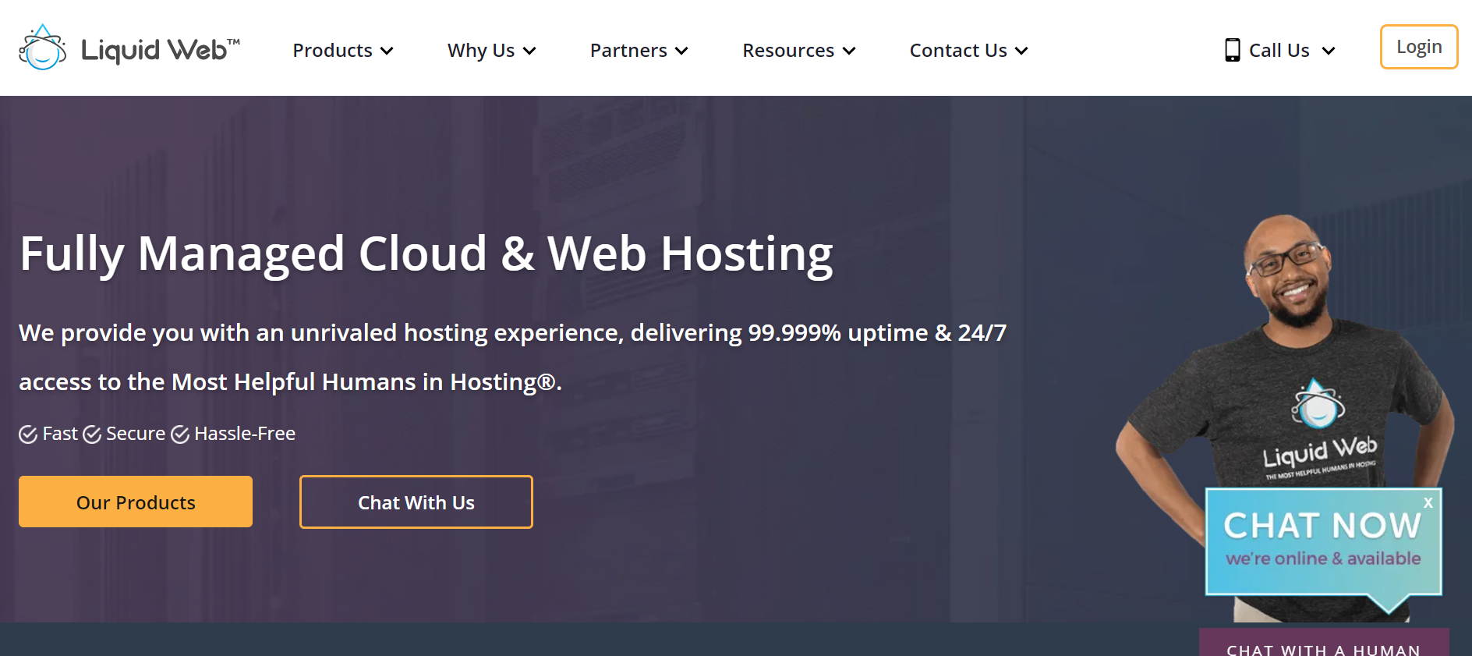1472x656 pixels.
Task: Click the Our Products button
Action: pos(136,502)
